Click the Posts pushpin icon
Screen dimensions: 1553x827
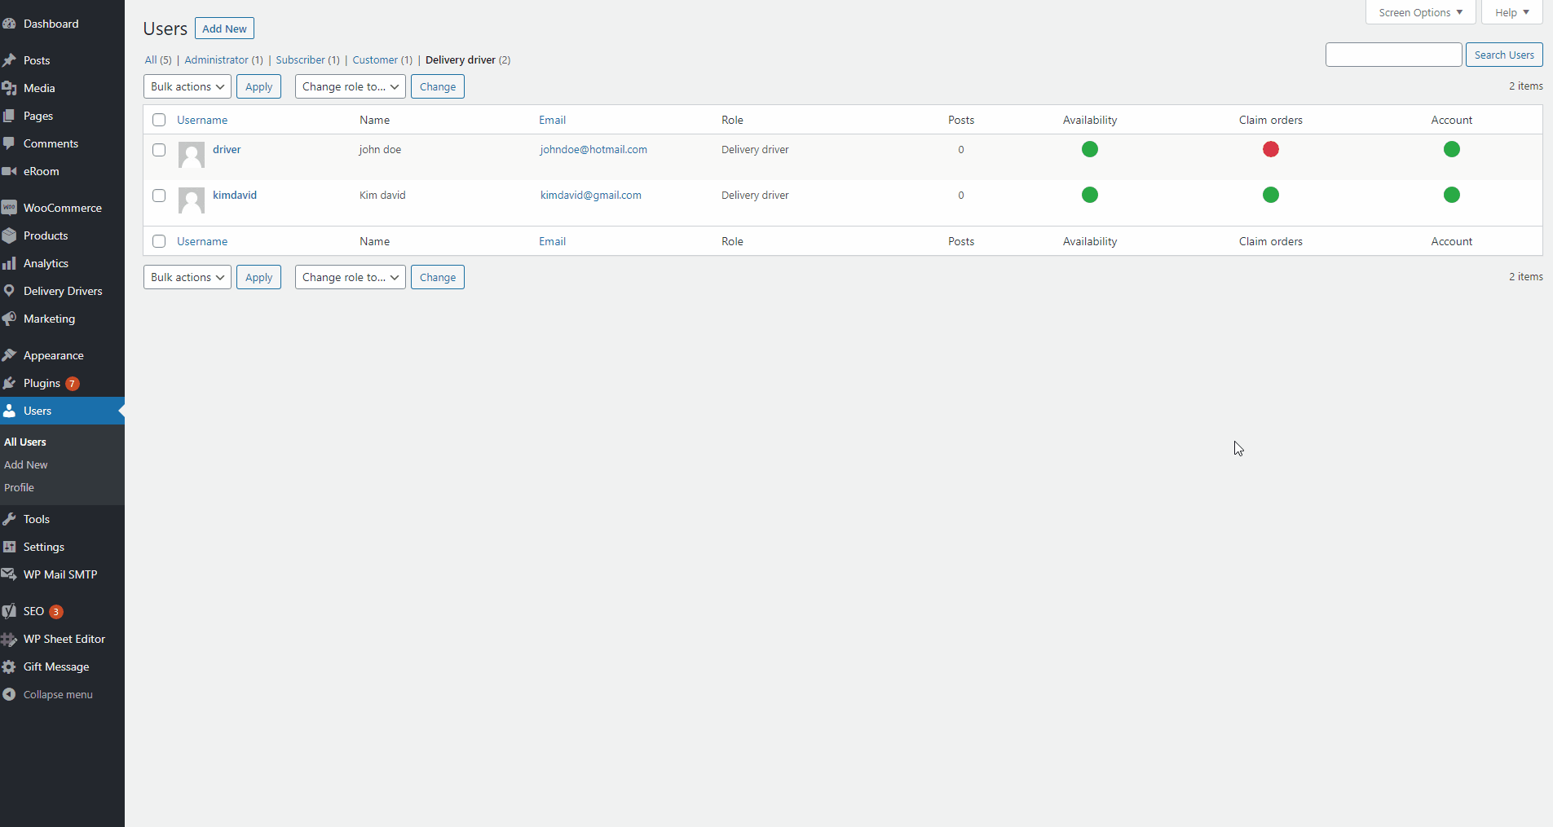click(9, 60)
